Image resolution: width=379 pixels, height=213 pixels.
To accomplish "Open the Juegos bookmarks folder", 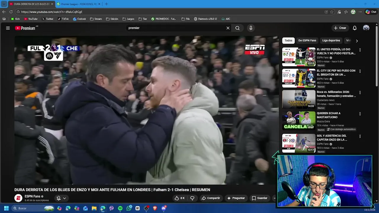I will 128,19.
